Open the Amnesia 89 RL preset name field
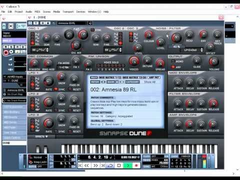The image size is (240, 180). (x=71, y=23)
